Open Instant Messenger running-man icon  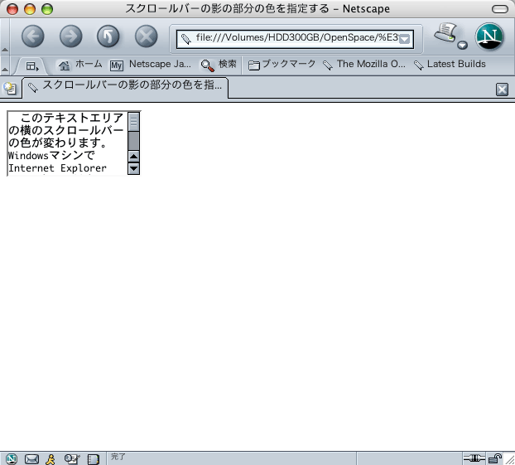51,458
